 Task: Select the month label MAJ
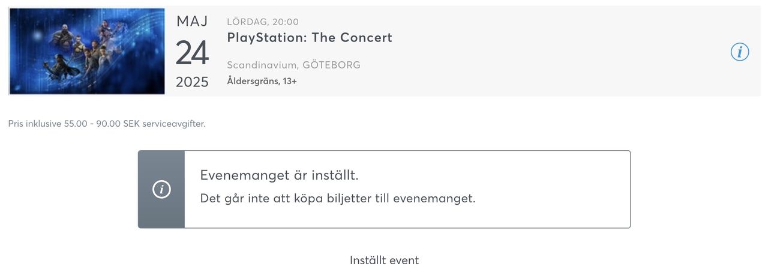point(192,22)
